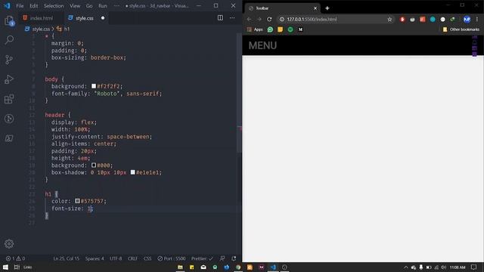Open the Explorer view in VS Code
The height and width of the screenshot is (272, 484).
(x=9, y=20)
